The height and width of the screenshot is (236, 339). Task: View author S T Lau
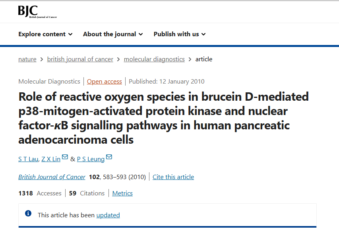28,159
